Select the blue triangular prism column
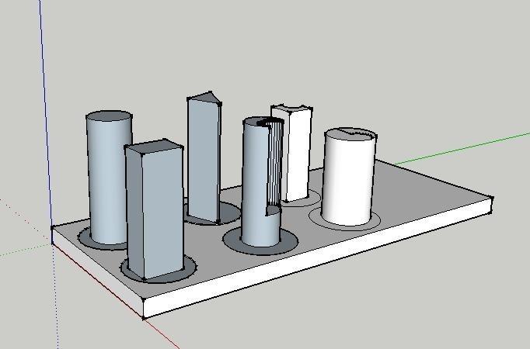Screen dimensions: 530x349 point(204,157)
